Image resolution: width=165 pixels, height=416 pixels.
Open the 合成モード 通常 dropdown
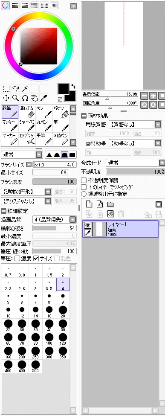point(162,163)
